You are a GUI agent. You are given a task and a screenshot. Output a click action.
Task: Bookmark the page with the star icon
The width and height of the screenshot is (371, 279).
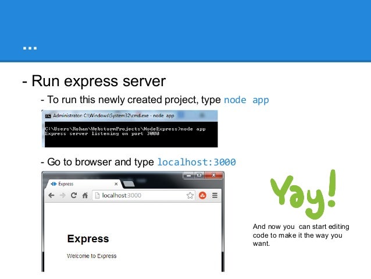190,195
